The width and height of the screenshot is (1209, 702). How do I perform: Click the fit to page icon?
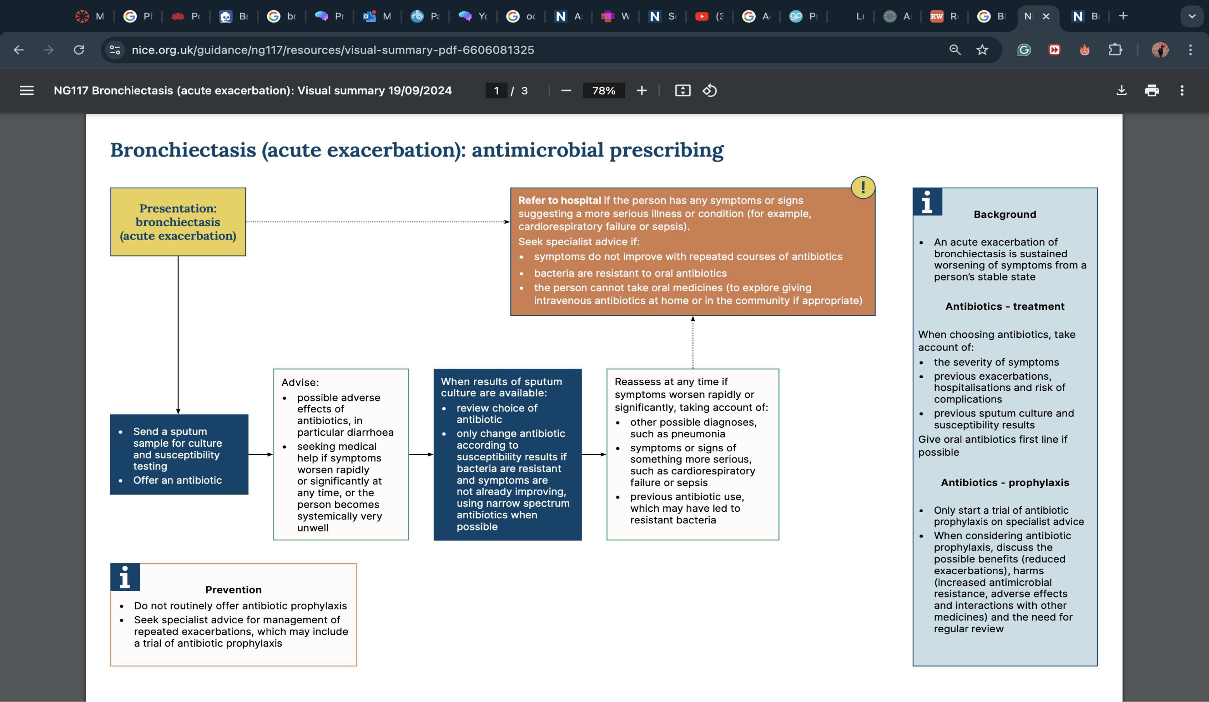683,91
